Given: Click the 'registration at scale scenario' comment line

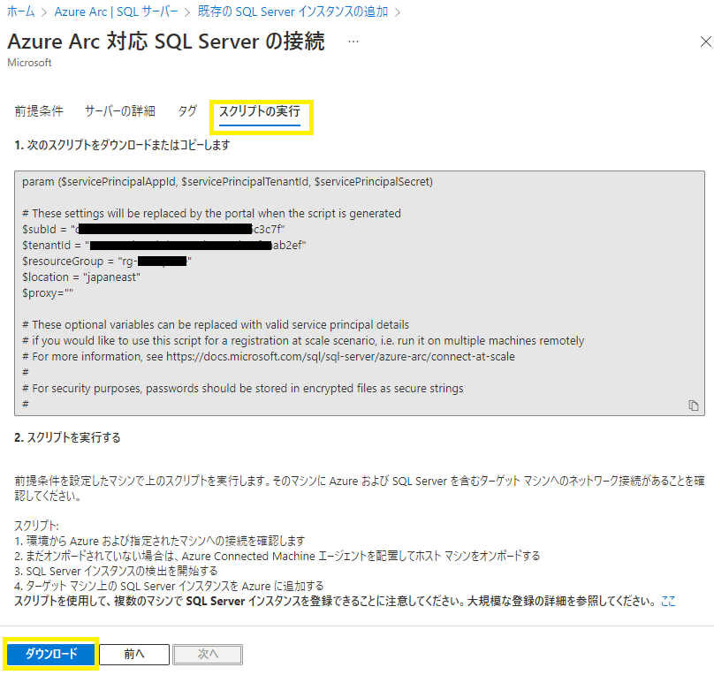Looking at the screenshot, I should [303, 340].
